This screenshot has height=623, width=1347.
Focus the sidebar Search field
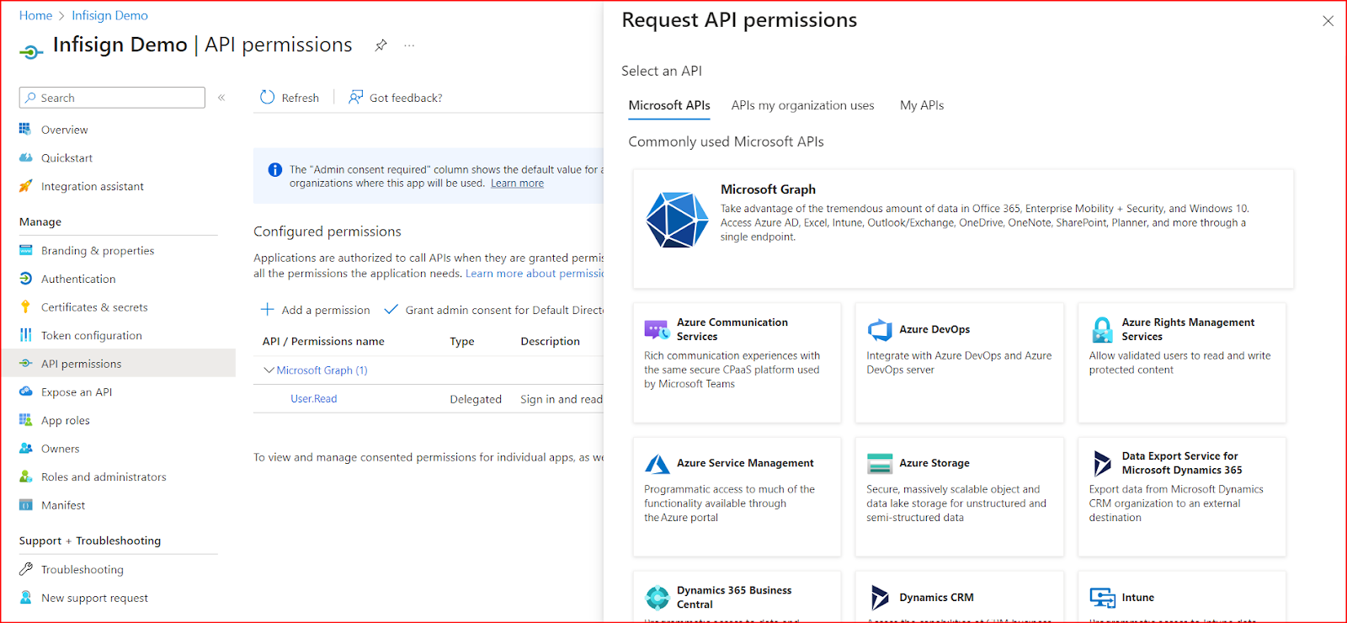(x=112, y=98)
